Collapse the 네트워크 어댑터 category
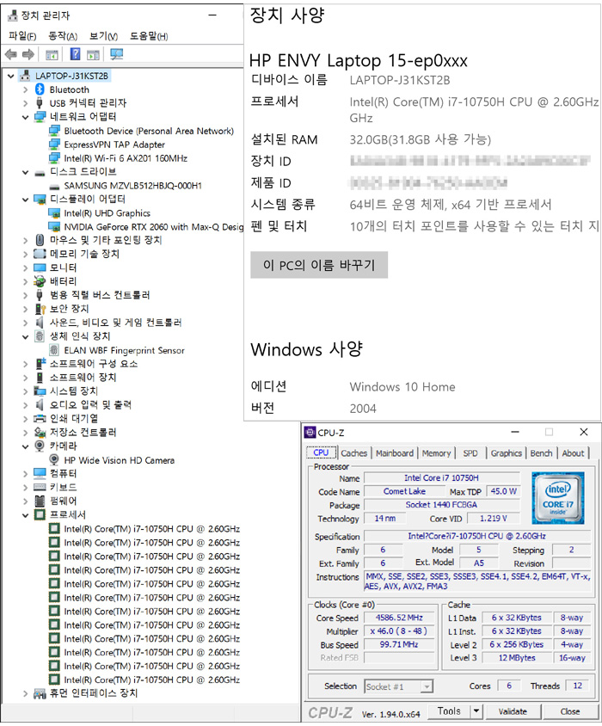Image resolution: width=602 pixels, height=726 pixels. [x=26, y=117]
